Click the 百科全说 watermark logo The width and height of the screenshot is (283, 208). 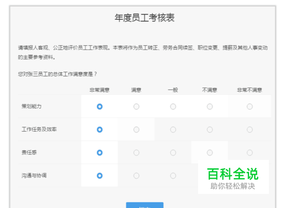tap(233, 177)
